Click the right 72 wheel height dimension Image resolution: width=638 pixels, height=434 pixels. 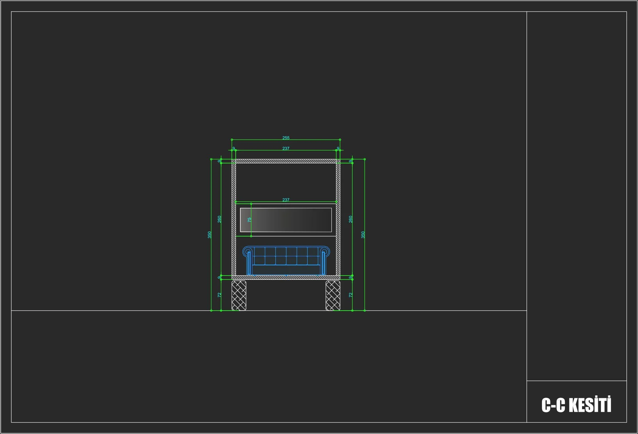351,295
